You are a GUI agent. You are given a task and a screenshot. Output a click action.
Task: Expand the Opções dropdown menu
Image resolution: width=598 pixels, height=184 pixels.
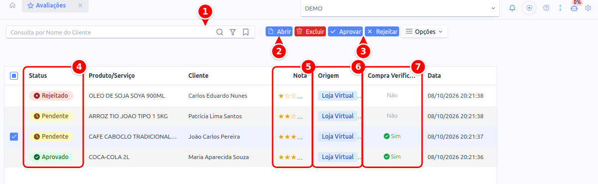pyautogui.click(x=424, y=31)
